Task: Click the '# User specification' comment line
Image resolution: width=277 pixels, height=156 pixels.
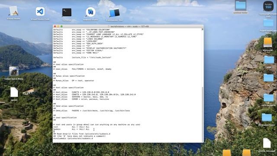Action: (x=65, y=117)
